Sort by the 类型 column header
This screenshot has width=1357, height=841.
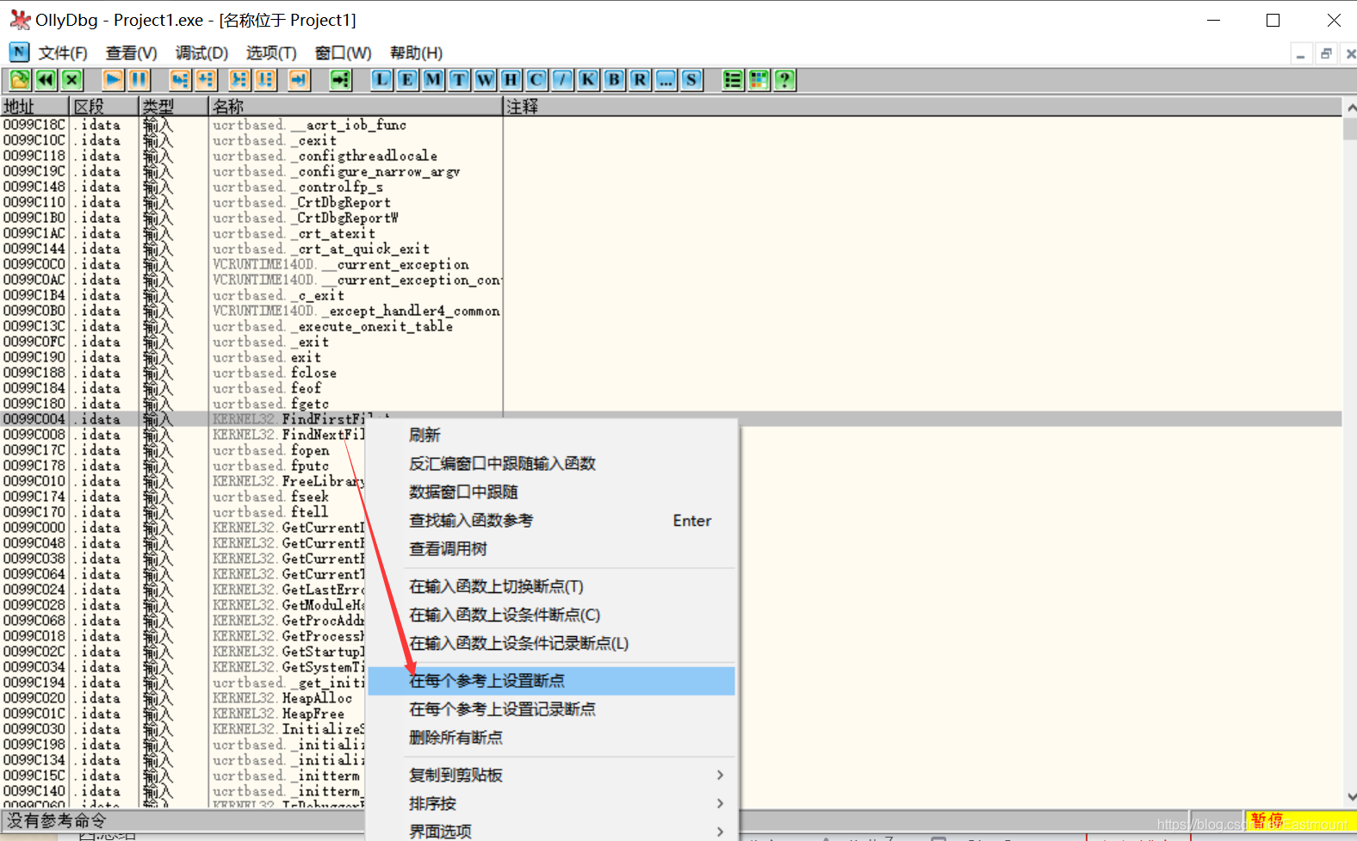pyautogui.click(x=174, y=106)
